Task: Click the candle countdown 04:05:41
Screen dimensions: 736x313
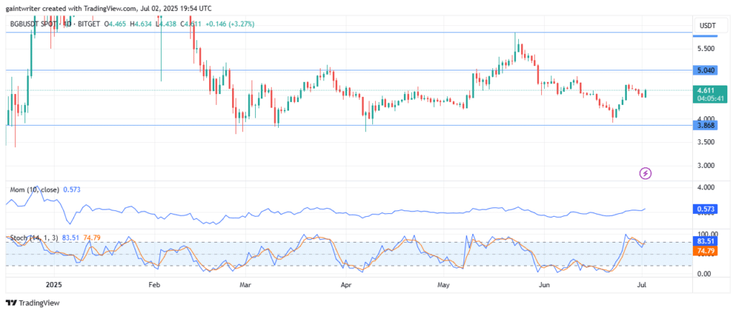Action: click(x=709, y=98)
